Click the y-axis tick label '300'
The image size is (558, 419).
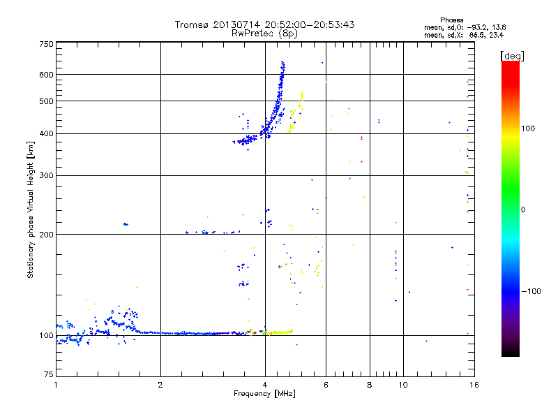[x=46, y=176]
